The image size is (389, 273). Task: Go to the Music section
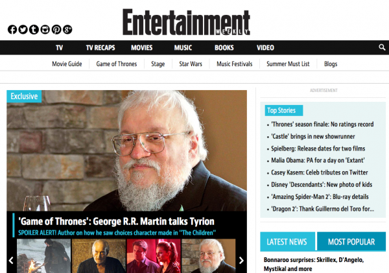click(x=183, y=47)
